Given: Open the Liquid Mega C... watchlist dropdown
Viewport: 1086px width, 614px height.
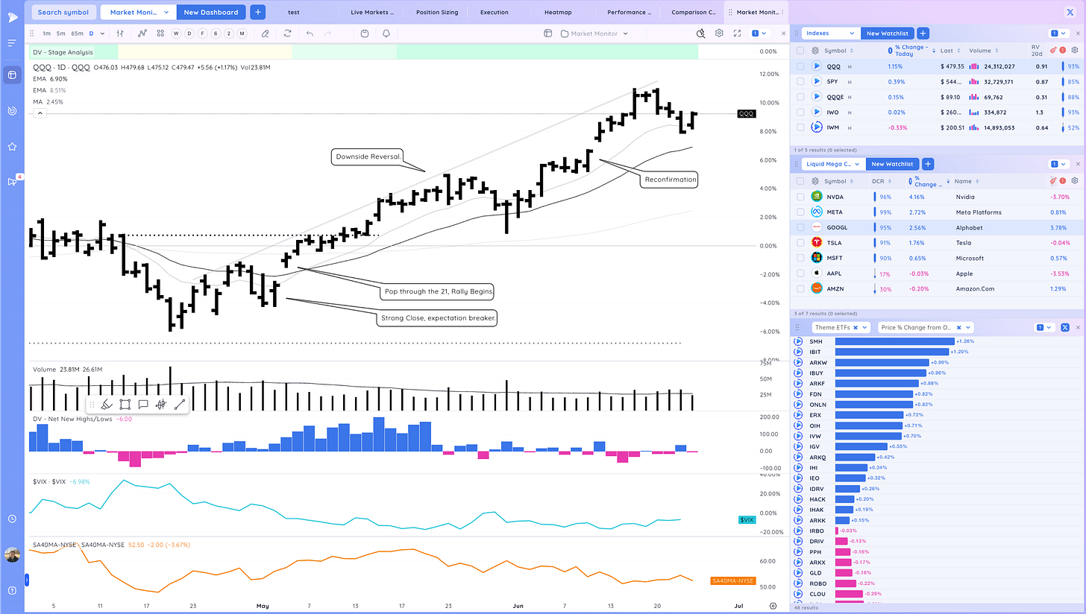Looking at the screenshot, I should (835, 164).
